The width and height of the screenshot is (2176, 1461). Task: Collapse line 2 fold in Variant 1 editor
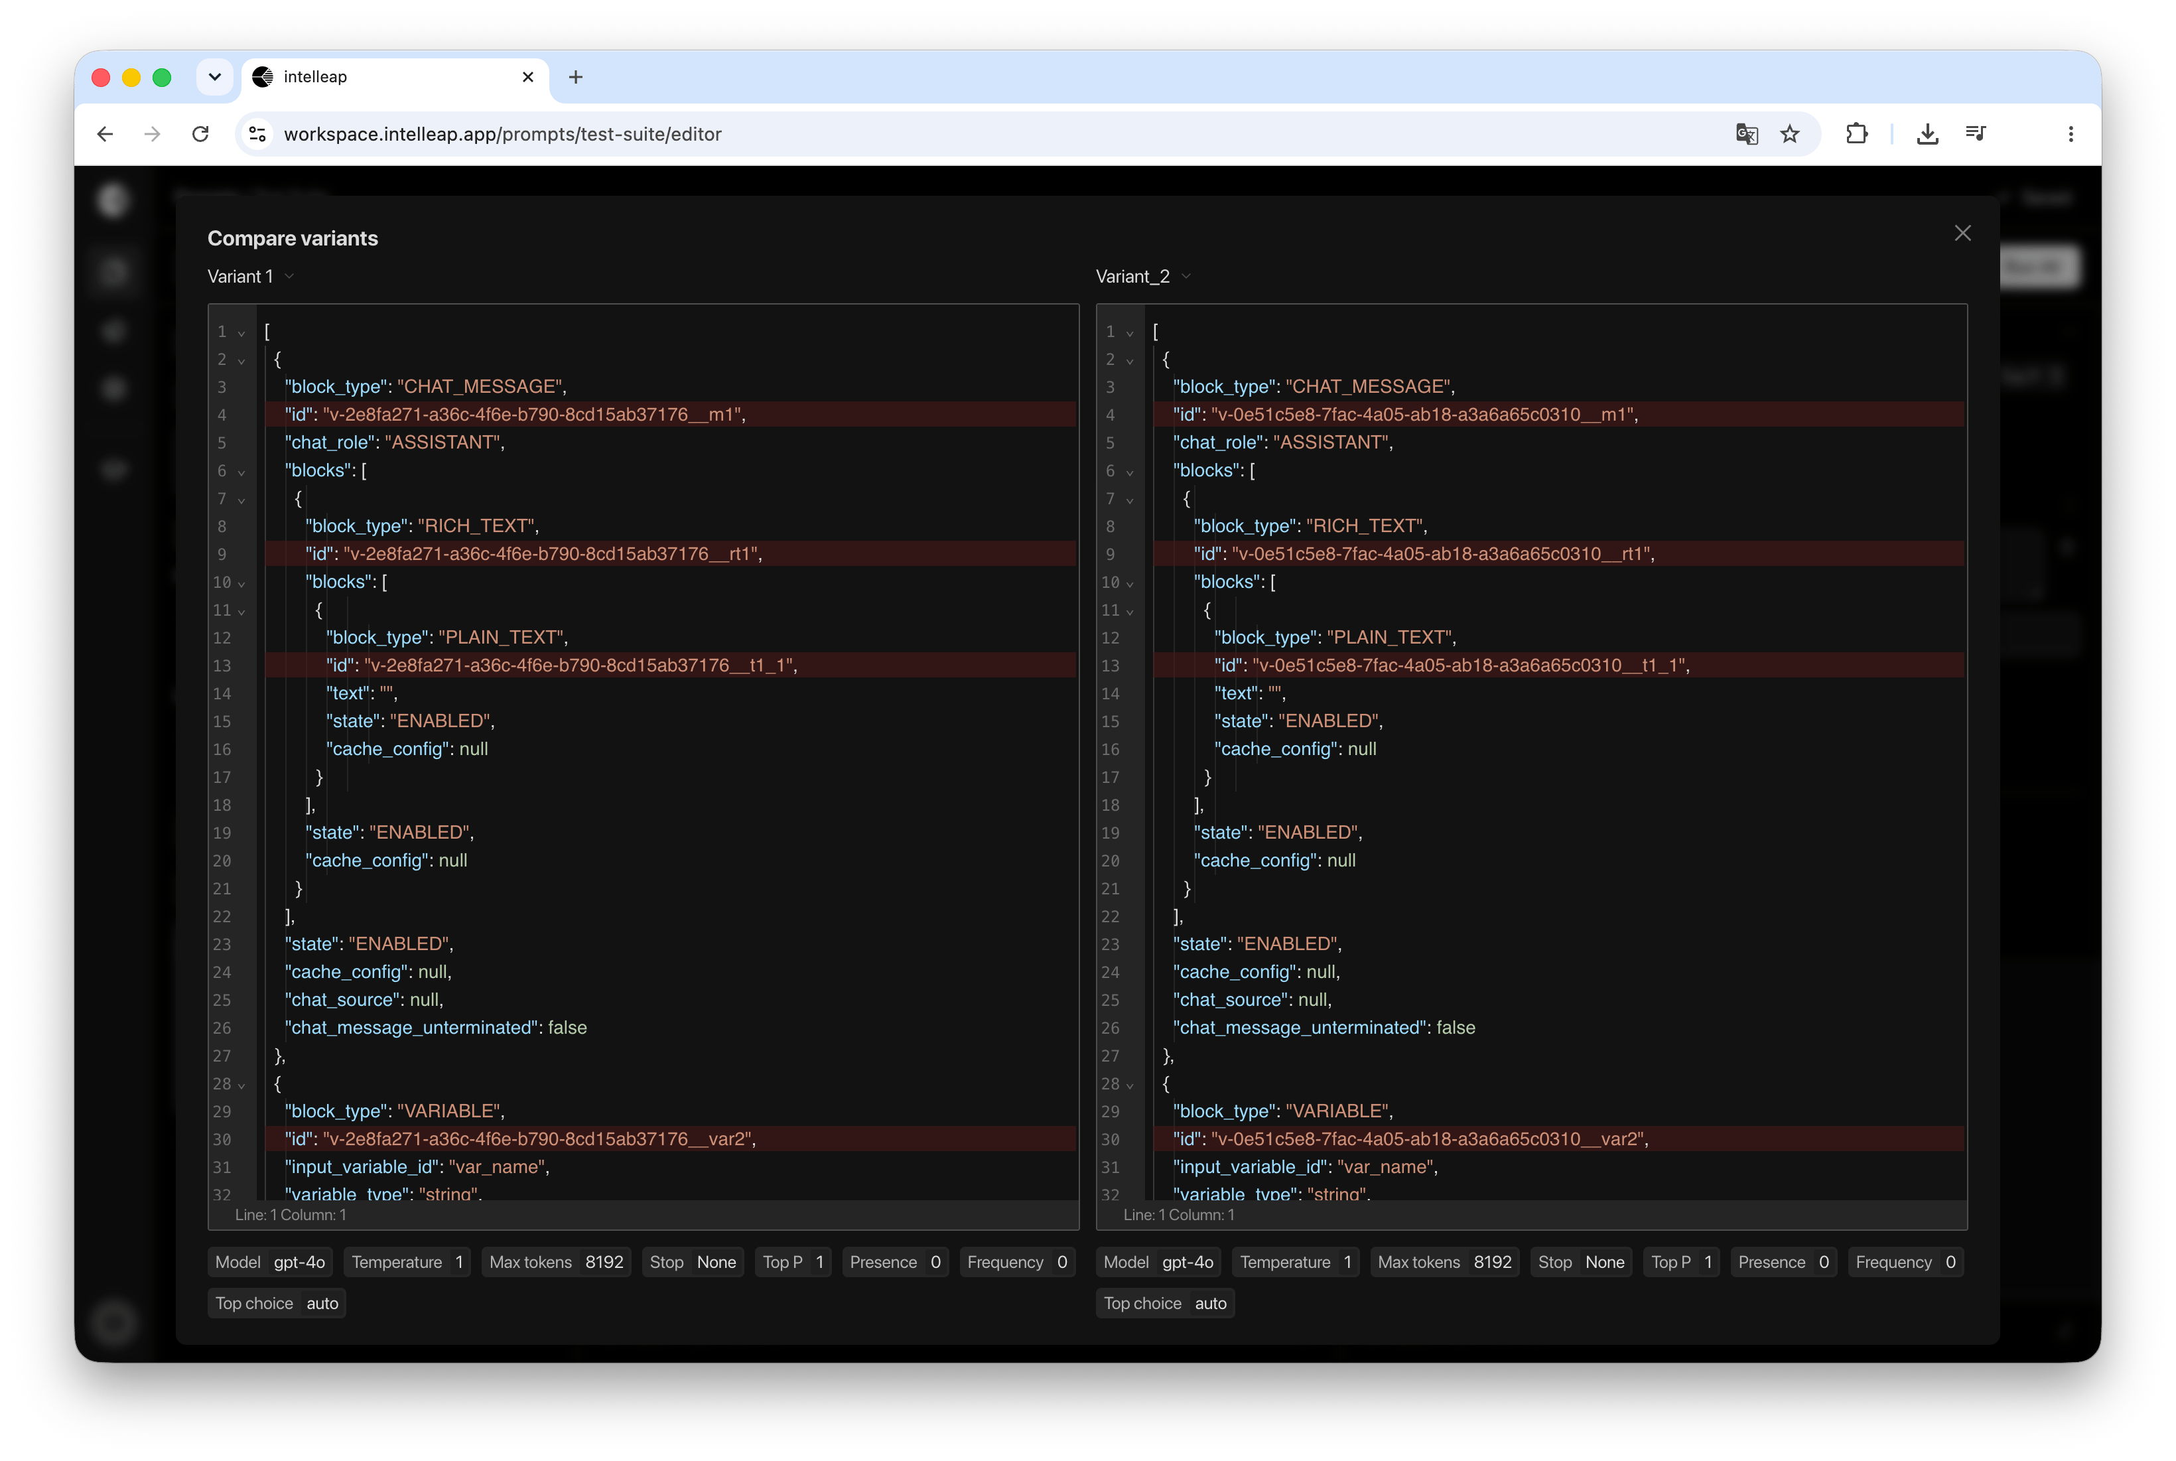[x=241, y=360]
